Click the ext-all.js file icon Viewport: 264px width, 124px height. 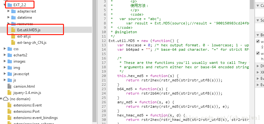tap(13, 36)
